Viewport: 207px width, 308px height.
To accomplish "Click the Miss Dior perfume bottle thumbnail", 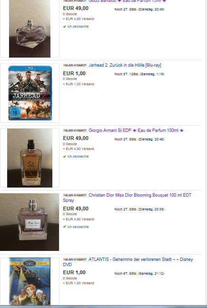I will 30,222.
